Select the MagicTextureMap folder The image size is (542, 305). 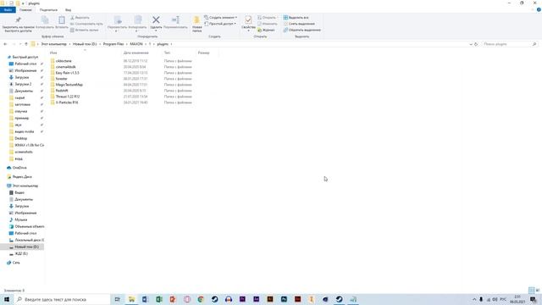[69, 85]
